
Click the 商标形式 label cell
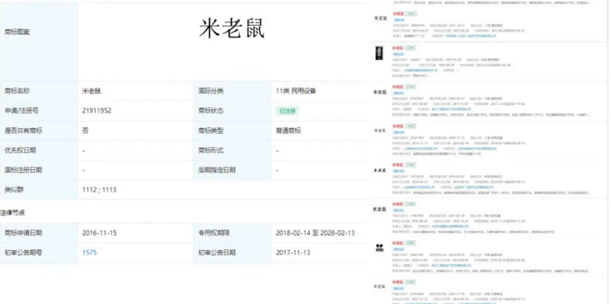pos(233,150)
